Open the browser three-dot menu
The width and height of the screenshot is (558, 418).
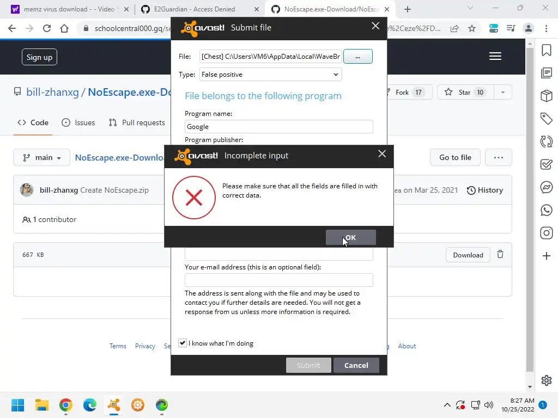(546, 28)
